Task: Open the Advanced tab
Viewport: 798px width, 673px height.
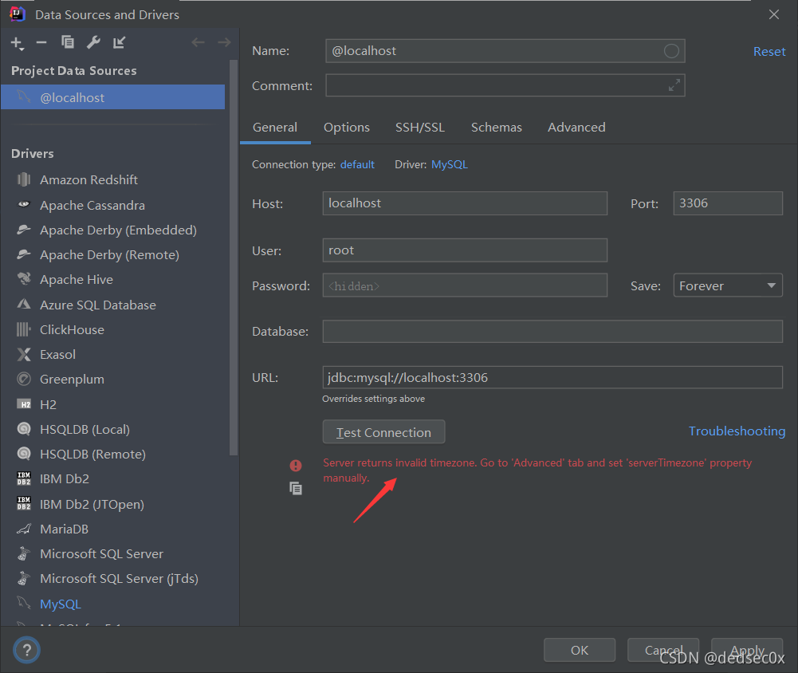Action: pyautogui.click(x=576, y=128)
